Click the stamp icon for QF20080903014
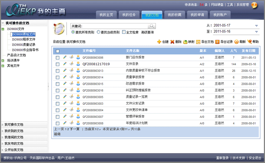The width and height of the screenshot is (265, 163). coord(72,77)
